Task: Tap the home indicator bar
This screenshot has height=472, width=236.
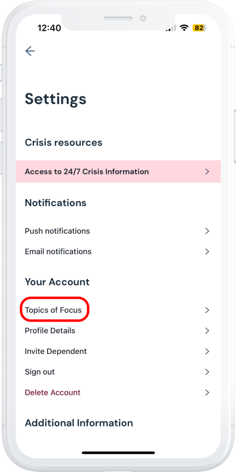Action: (x=118, y=452)
